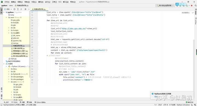Select test.py in project tree
Viewport: 197px width, 106px height.
pyautogui.click(x=15, y=43)
